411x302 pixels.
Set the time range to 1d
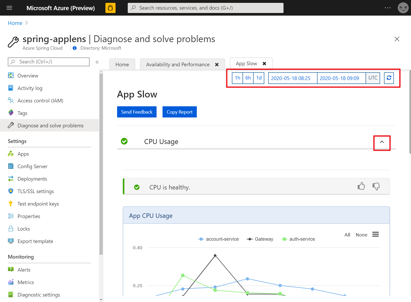point(259,78)
